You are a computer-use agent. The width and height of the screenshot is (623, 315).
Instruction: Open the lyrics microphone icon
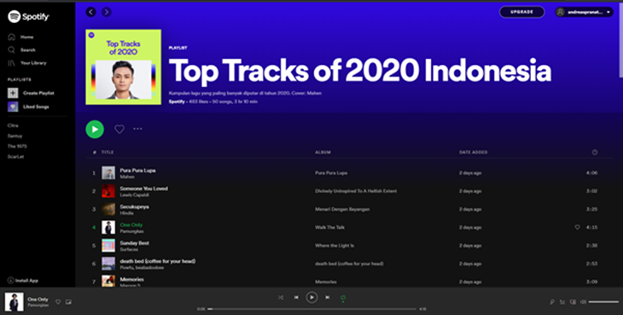click(x=552, y=302)
